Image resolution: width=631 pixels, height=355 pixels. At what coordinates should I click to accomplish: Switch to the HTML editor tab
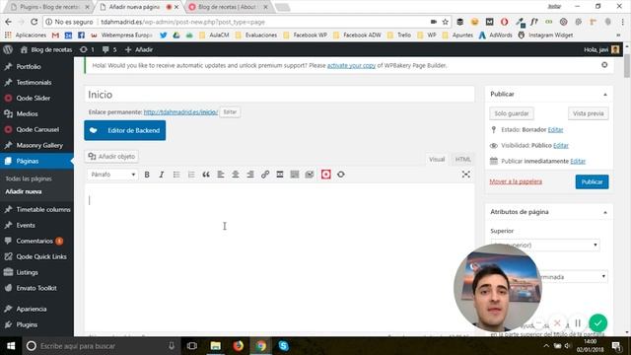[462, 160]
